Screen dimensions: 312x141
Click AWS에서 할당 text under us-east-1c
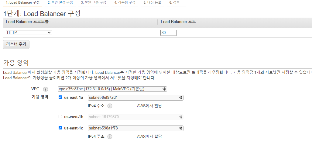(x=149, y=137)
